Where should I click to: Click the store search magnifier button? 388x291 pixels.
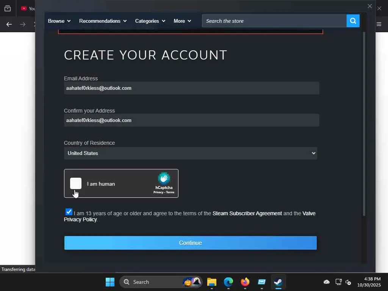coord(353,21)
